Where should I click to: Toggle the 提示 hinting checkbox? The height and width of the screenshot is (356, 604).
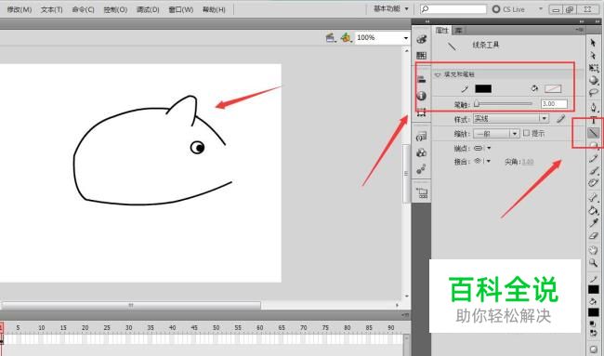coord(527,133)
